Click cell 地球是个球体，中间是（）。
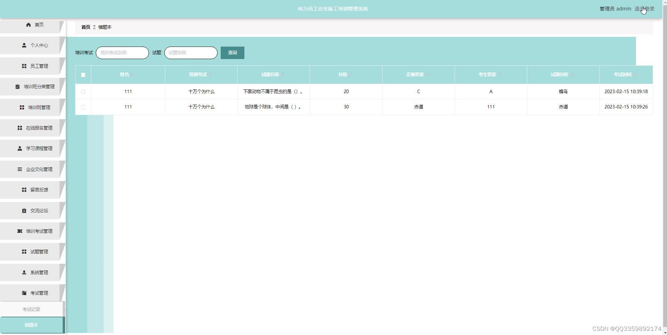 [x=274, y=107]
